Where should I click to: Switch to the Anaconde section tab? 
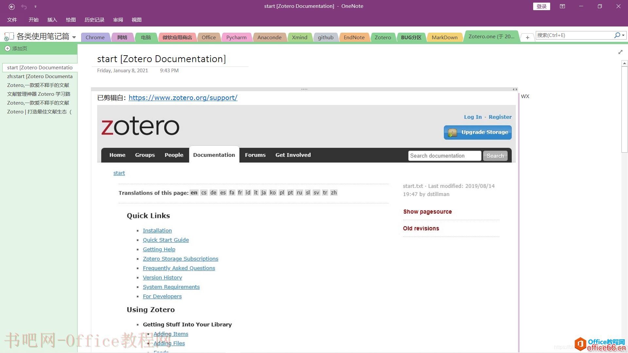tap(270, 37)
